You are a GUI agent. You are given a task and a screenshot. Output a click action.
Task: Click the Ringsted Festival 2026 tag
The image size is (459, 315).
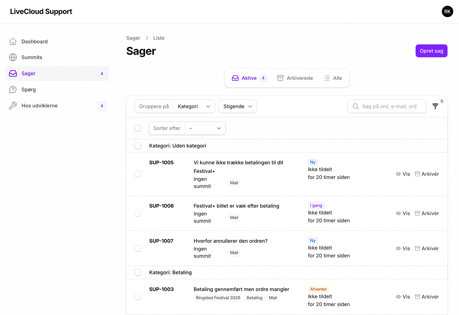[218, 298]
